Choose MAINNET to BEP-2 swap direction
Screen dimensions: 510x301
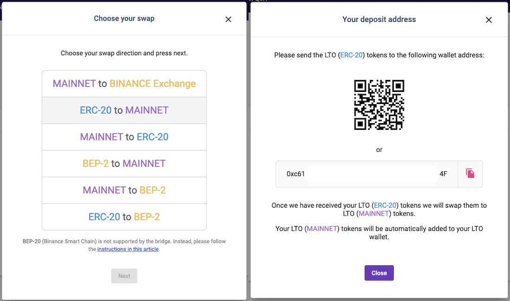coord(124,190)
